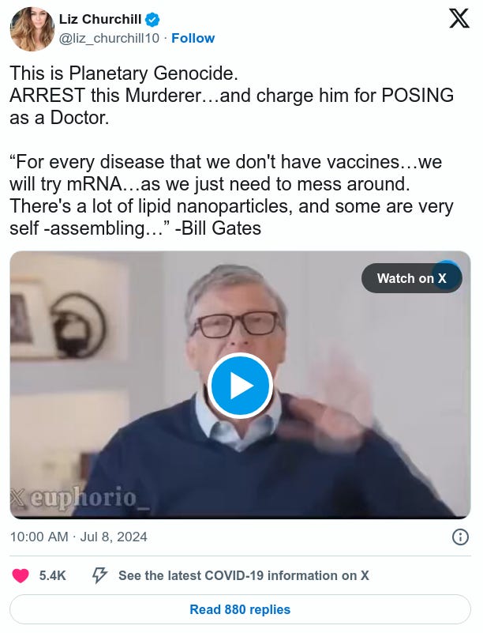Open the Liz Churchill display name link
Screen dimensions: 483x633
[x=100, y=19]
